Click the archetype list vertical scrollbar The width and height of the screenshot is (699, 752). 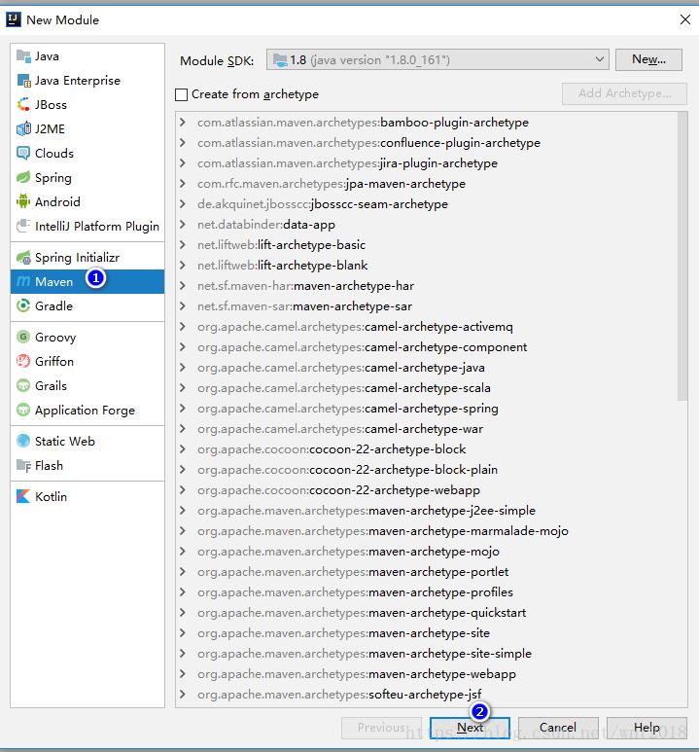coord(682,253)
